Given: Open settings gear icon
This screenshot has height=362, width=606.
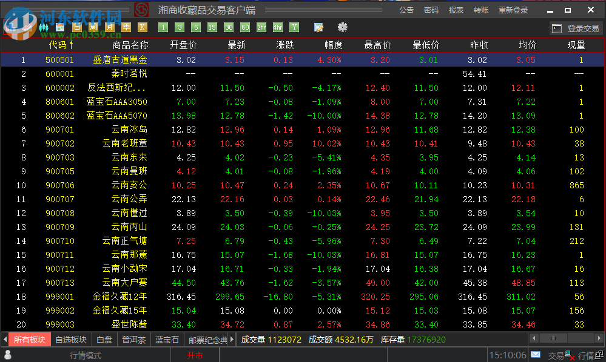Looking at the screenshot, I should [x=342, y=27].
